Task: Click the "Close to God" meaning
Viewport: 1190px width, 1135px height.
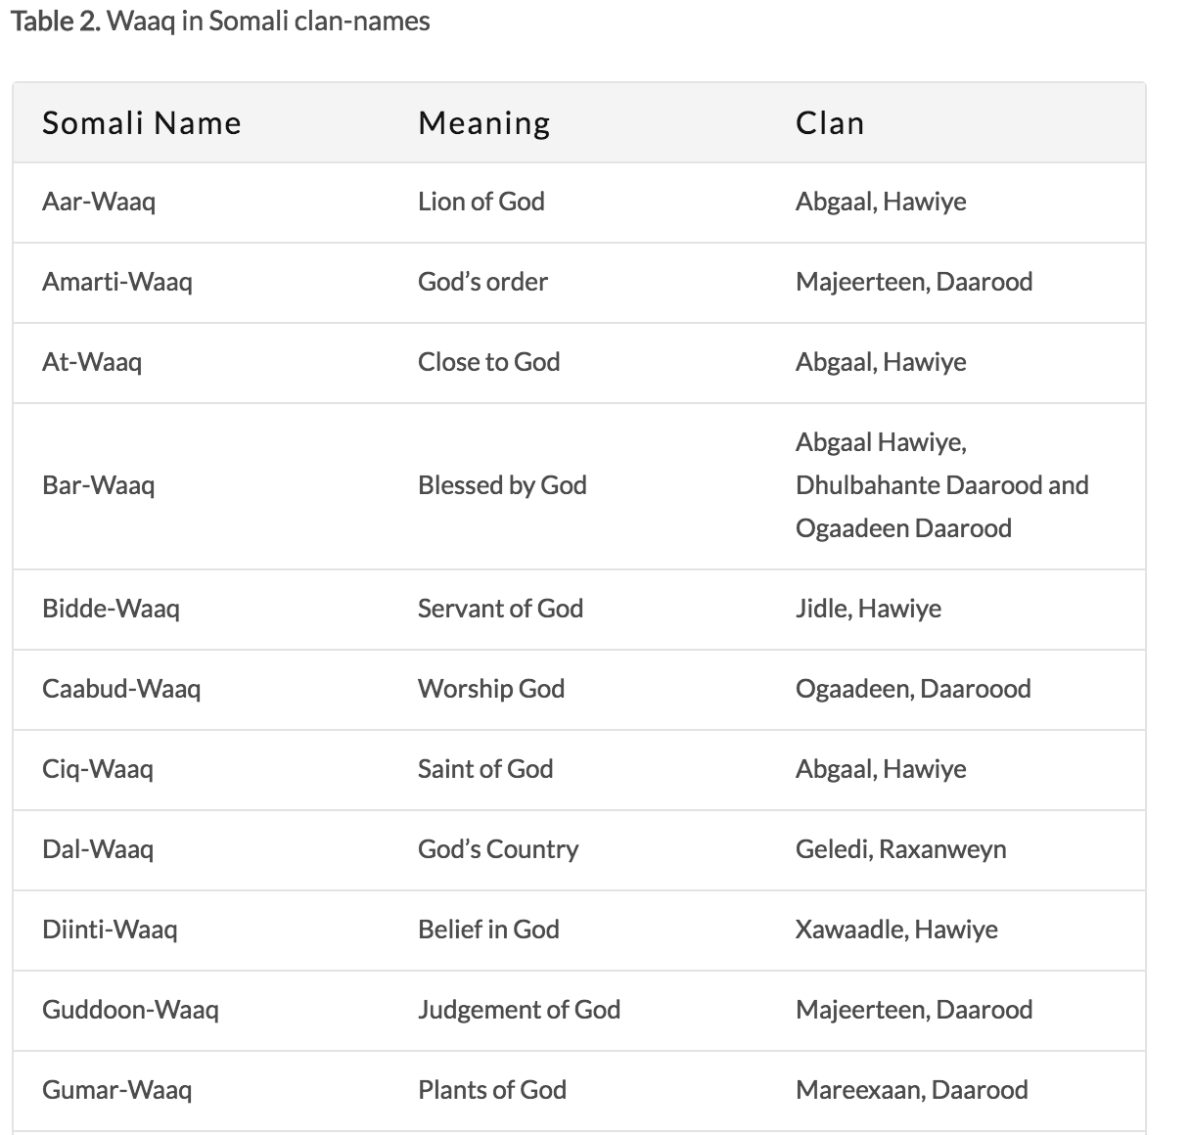Action: pos(488,362)
